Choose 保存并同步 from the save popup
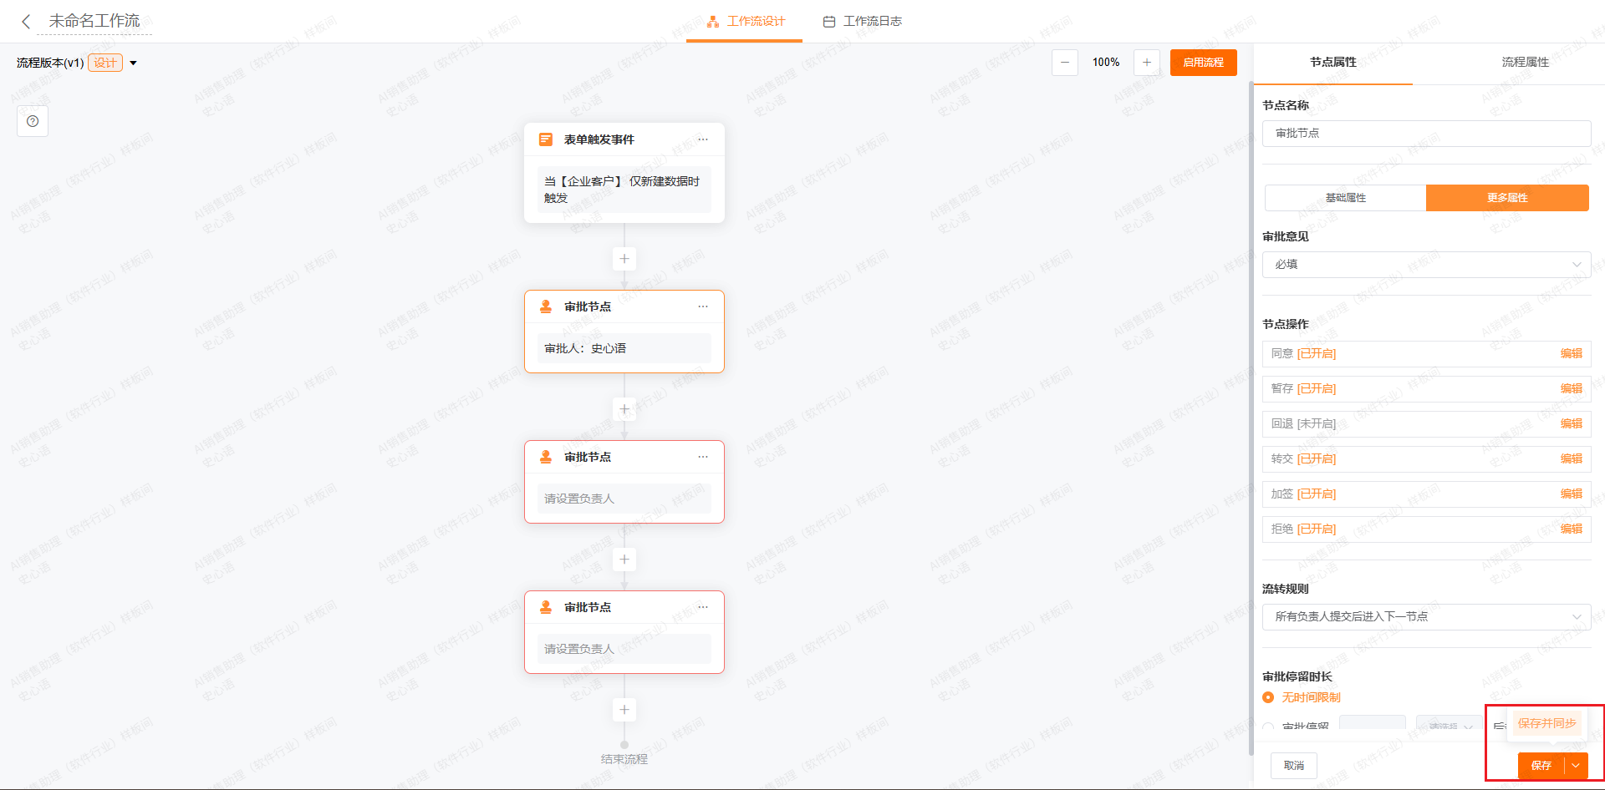The image size is (1605, 790). click(x=1546, y=723)
